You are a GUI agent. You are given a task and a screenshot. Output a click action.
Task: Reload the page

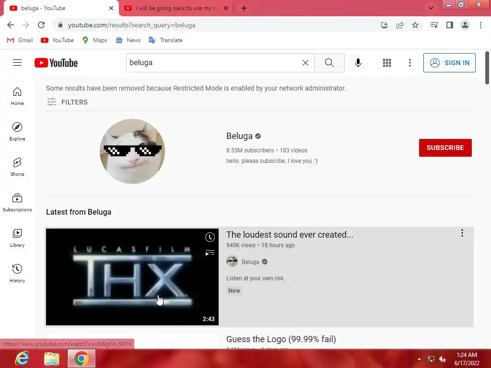pyautogui.click(x=41, y=25)
